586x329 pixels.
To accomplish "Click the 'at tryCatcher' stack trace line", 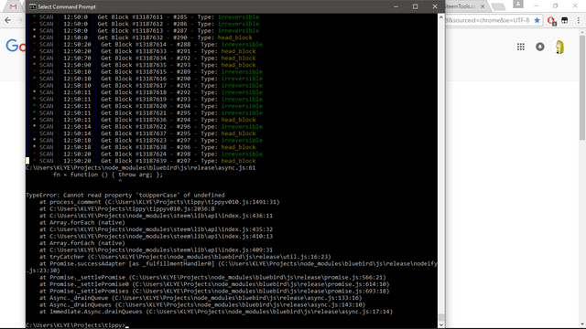I will [185, 257].
